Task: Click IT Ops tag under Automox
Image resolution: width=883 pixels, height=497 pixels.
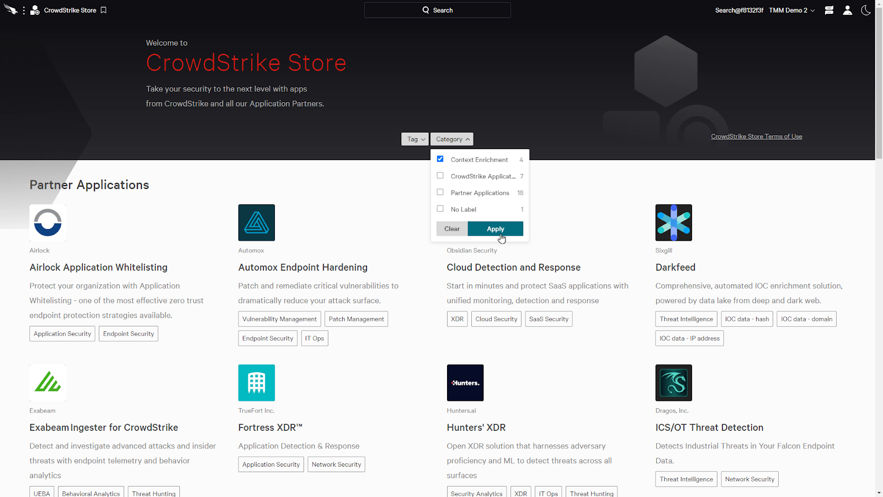Action: tap(315, 339)
